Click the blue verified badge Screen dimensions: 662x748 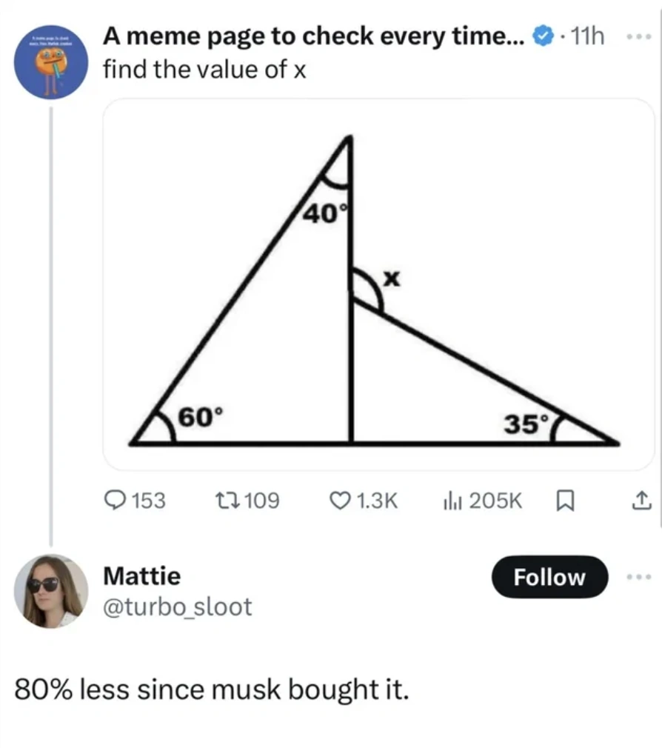click(543, 36)
